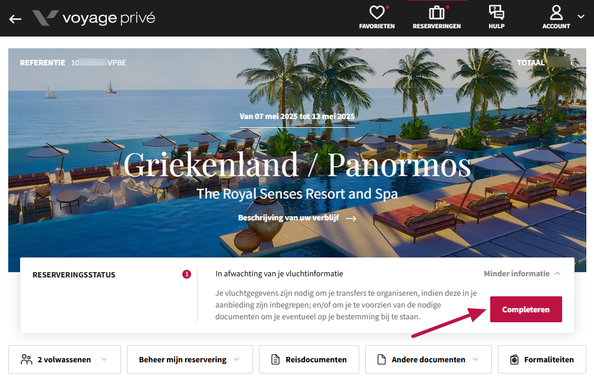
Task: Open Reserveringen suitcase icon
Action: click(x=437, y=12)
